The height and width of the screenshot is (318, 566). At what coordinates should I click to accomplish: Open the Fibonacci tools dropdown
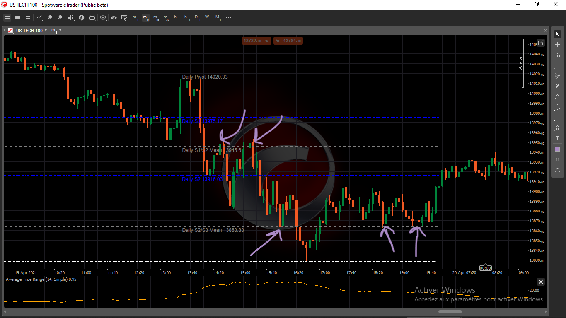[x=557, y=108]
